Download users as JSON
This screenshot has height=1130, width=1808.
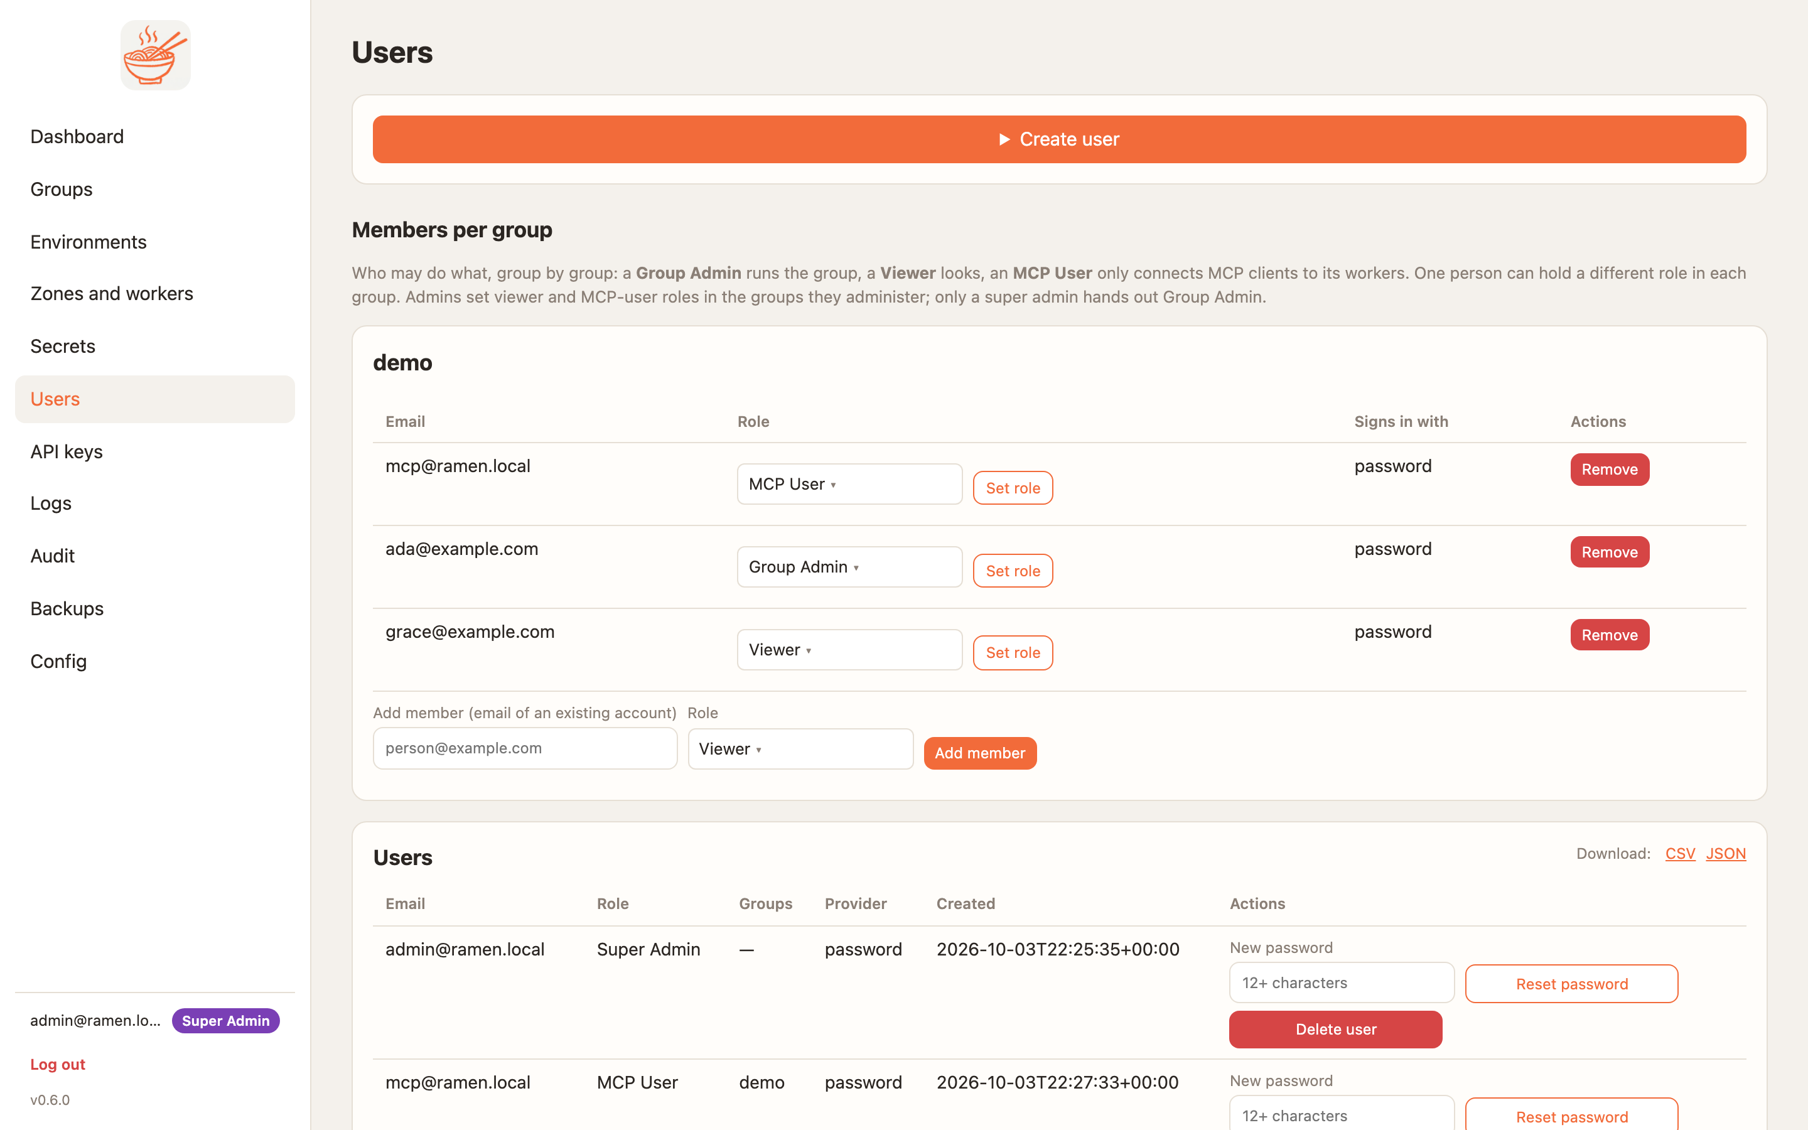click(1725, 854)
